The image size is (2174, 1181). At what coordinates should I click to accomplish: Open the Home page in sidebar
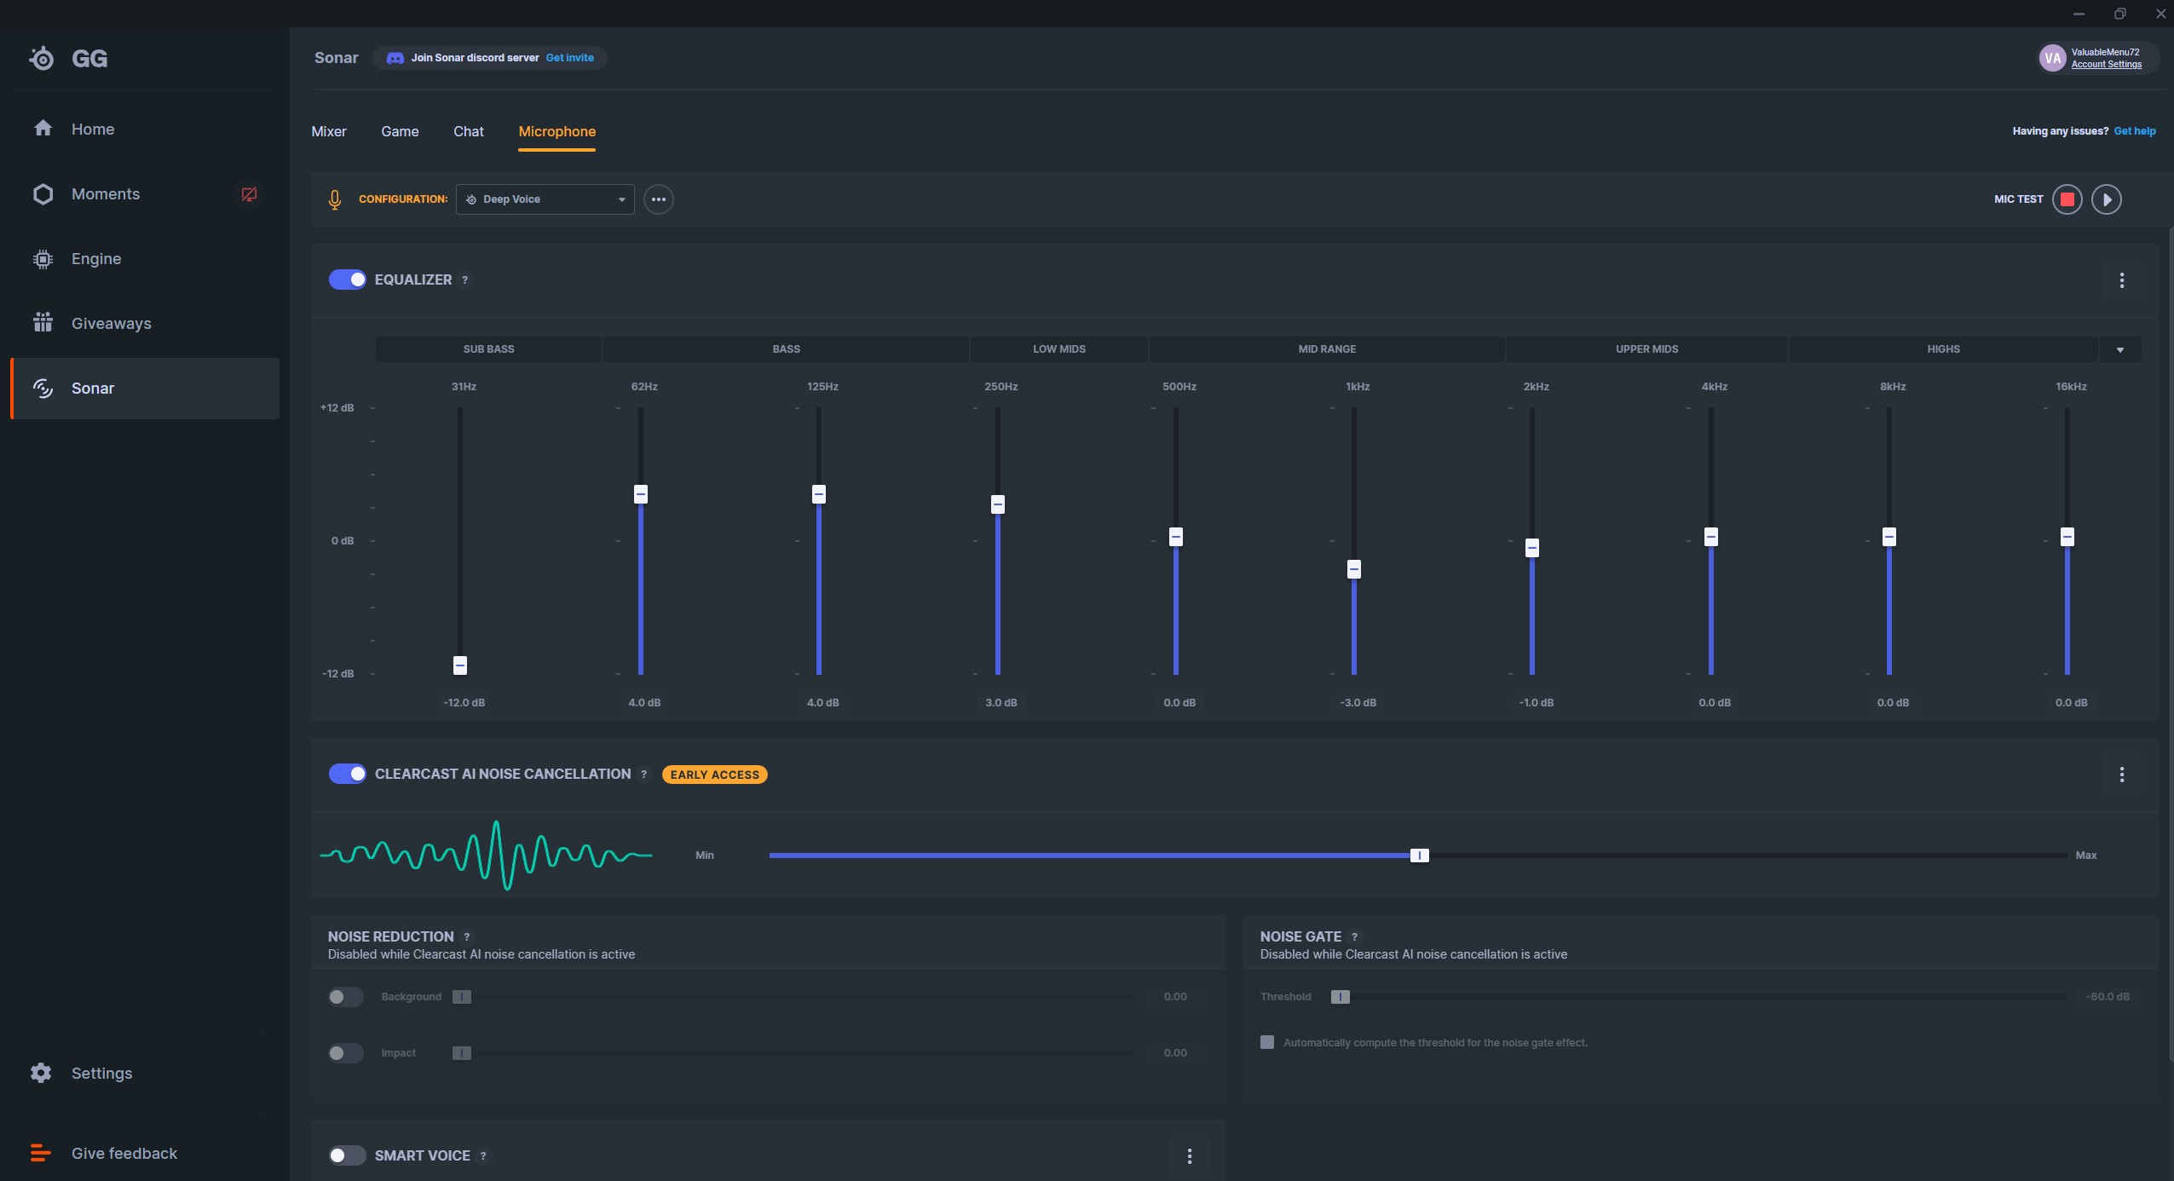click(x=145, y=129)
